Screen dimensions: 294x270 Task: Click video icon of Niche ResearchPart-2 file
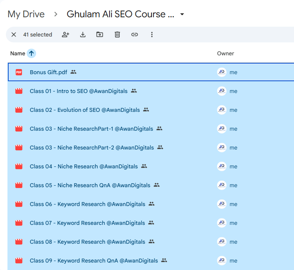[x=19, y=148]
